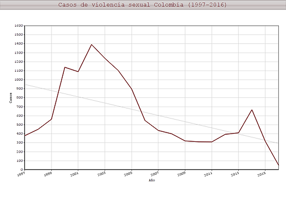Click the 700 y-axis value
This screenshot has width=286, height=212.
click(x=19, y=107)
